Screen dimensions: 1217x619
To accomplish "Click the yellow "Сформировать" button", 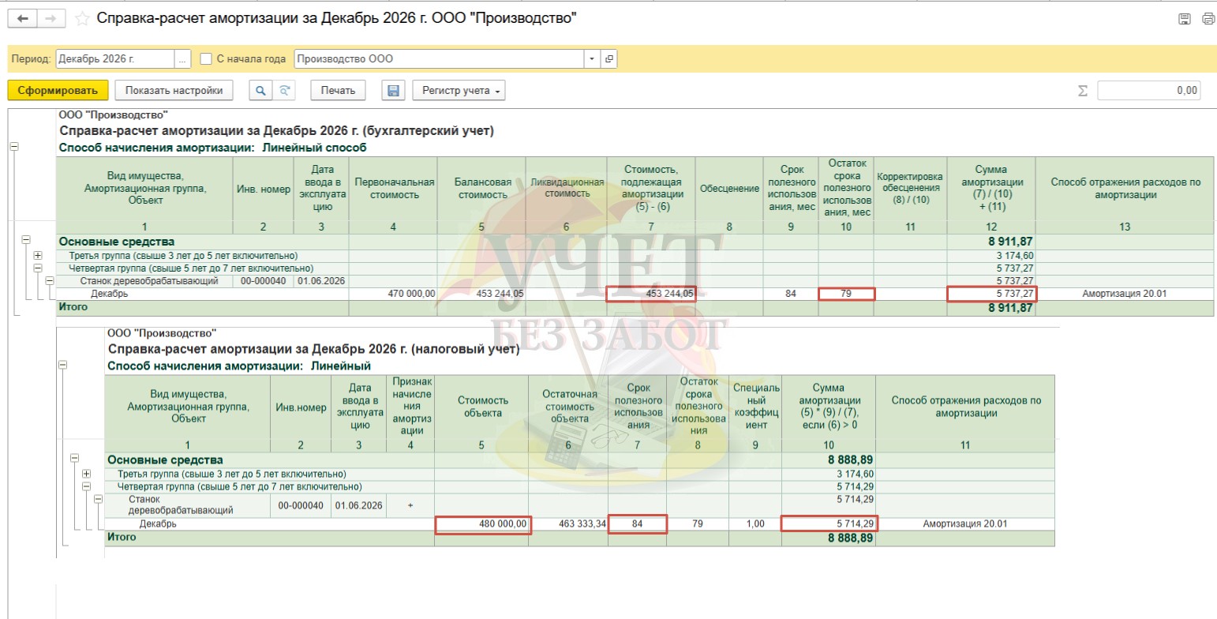I will coord(57,91).
